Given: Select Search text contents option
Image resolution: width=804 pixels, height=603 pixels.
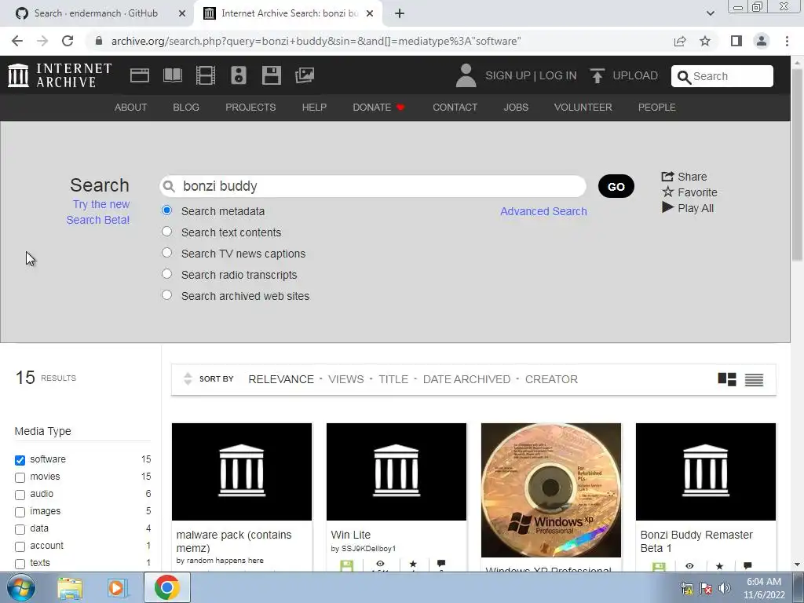Looking at the screenshot, I should [x=166, y=232].
